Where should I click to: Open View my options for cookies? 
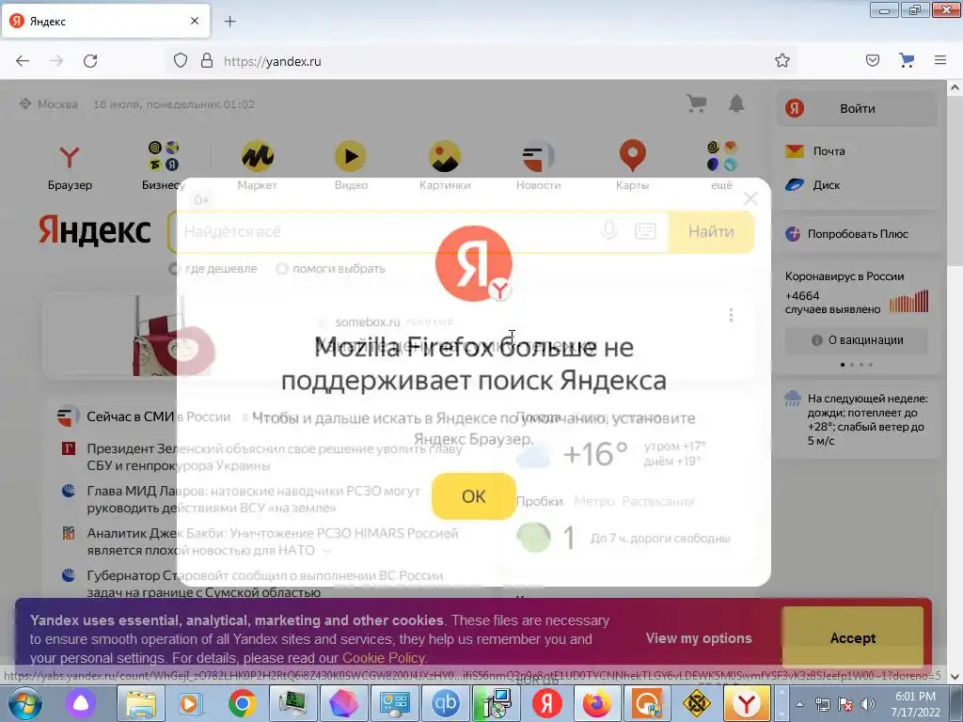[699, 638]
